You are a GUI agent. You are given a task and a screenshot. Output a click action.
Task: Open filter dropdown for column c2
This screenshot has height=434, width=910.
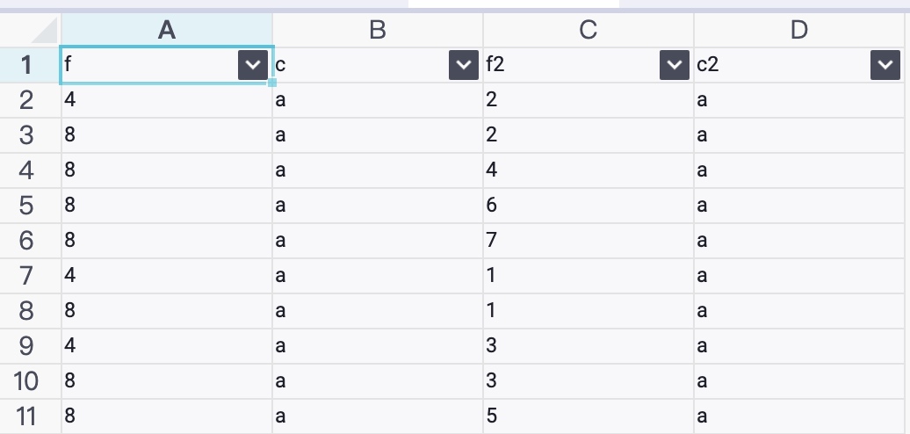pos(885,65)
